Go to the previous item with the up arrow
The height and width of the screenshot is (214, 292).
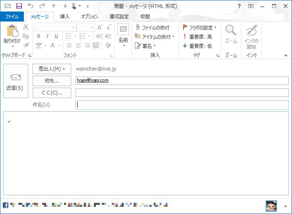tap(54, 6)
